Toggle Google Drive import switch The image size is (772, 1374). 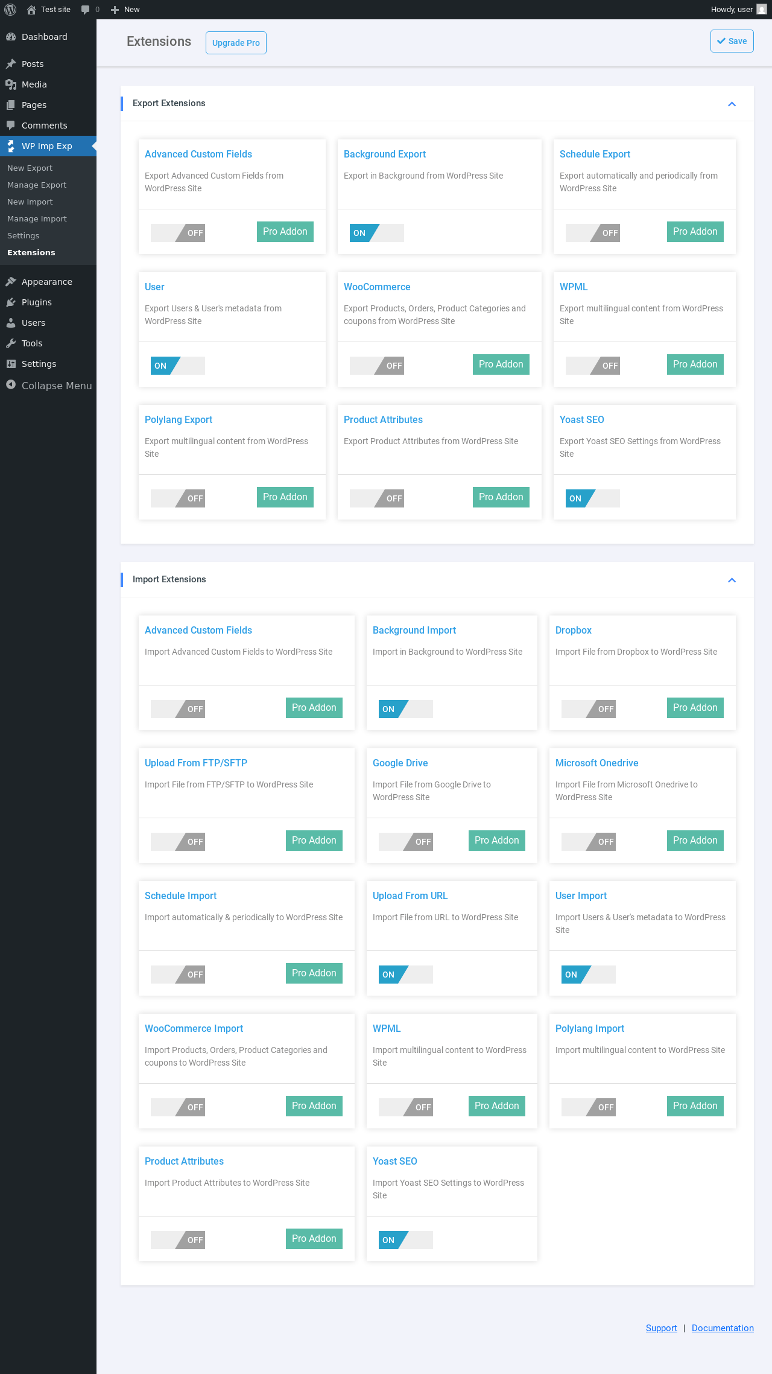click(406, 842)
